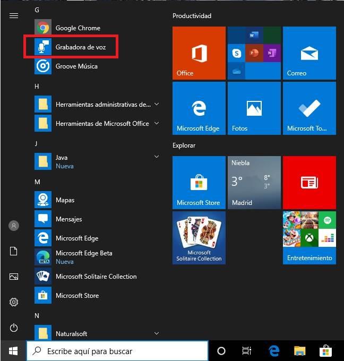Open the Correo mail tile
This screenshot has height=361, width=344.
309,53
